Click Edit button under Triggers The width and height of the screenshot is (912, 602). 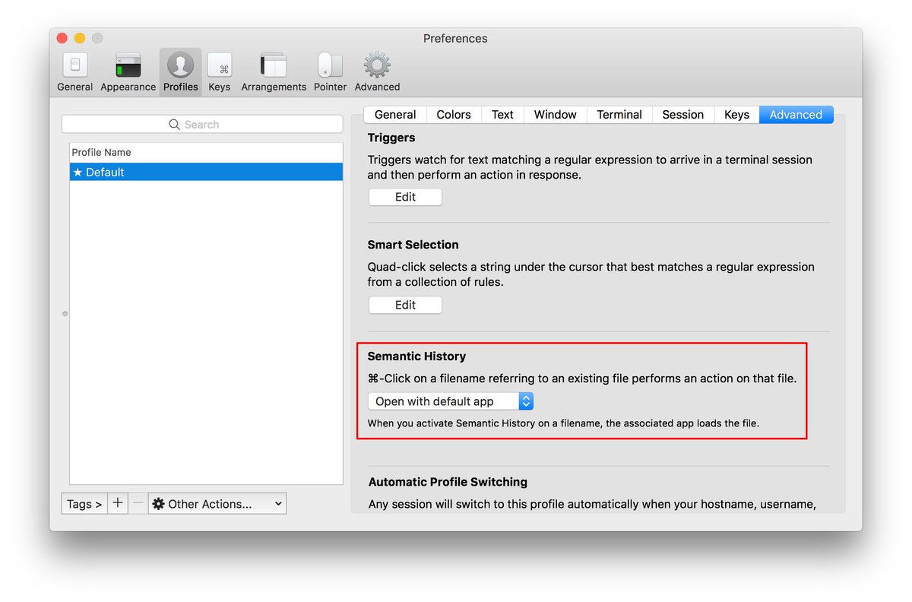point(405,197)
